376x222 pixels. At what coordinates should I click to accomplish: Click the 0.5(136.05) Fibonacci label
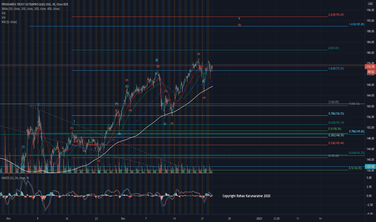[x=355, y=168]
